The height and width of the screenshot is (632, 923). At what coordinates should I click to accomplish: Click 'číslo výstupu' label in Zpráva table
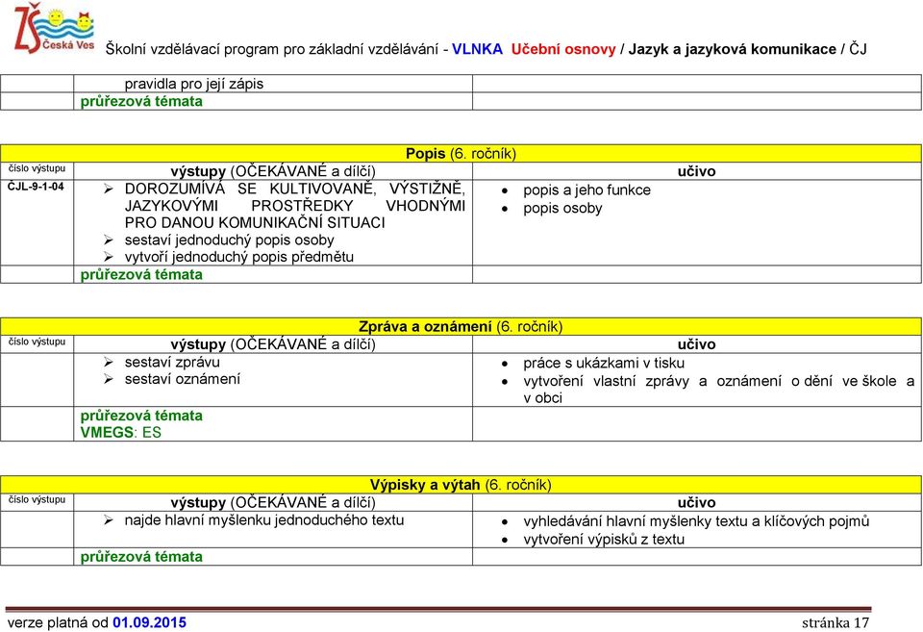(37, 341)
